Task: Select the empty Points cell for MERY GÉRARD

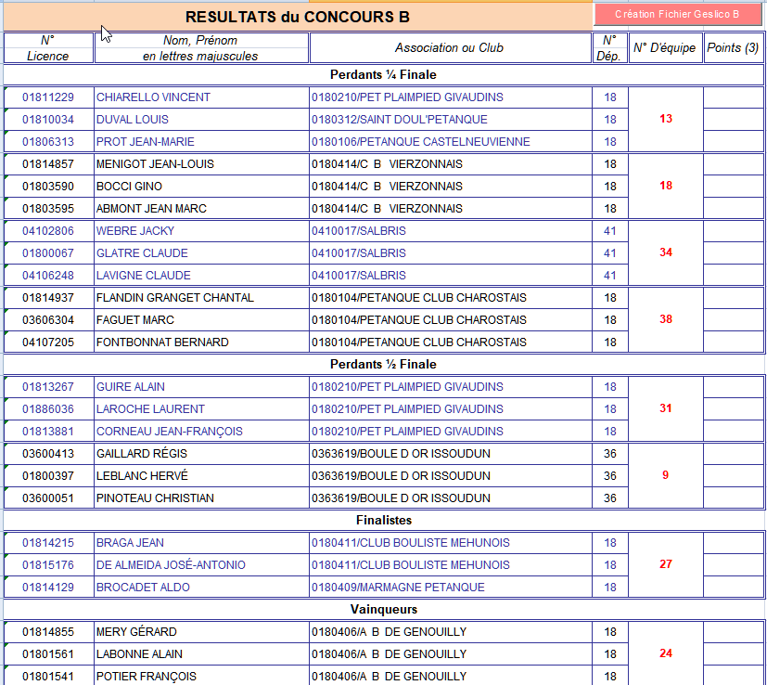Action: (733, 632)
